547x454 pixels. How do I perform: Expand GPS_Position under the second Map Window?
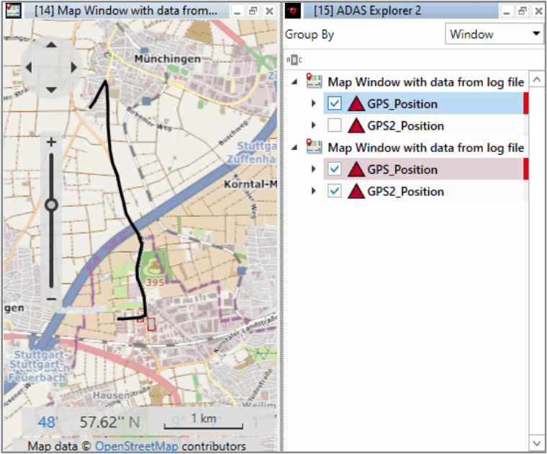coord(313,169)
